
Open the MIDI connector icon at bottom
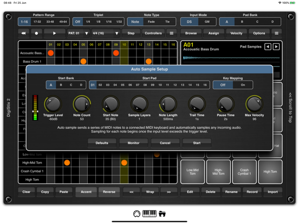[136, 214]
